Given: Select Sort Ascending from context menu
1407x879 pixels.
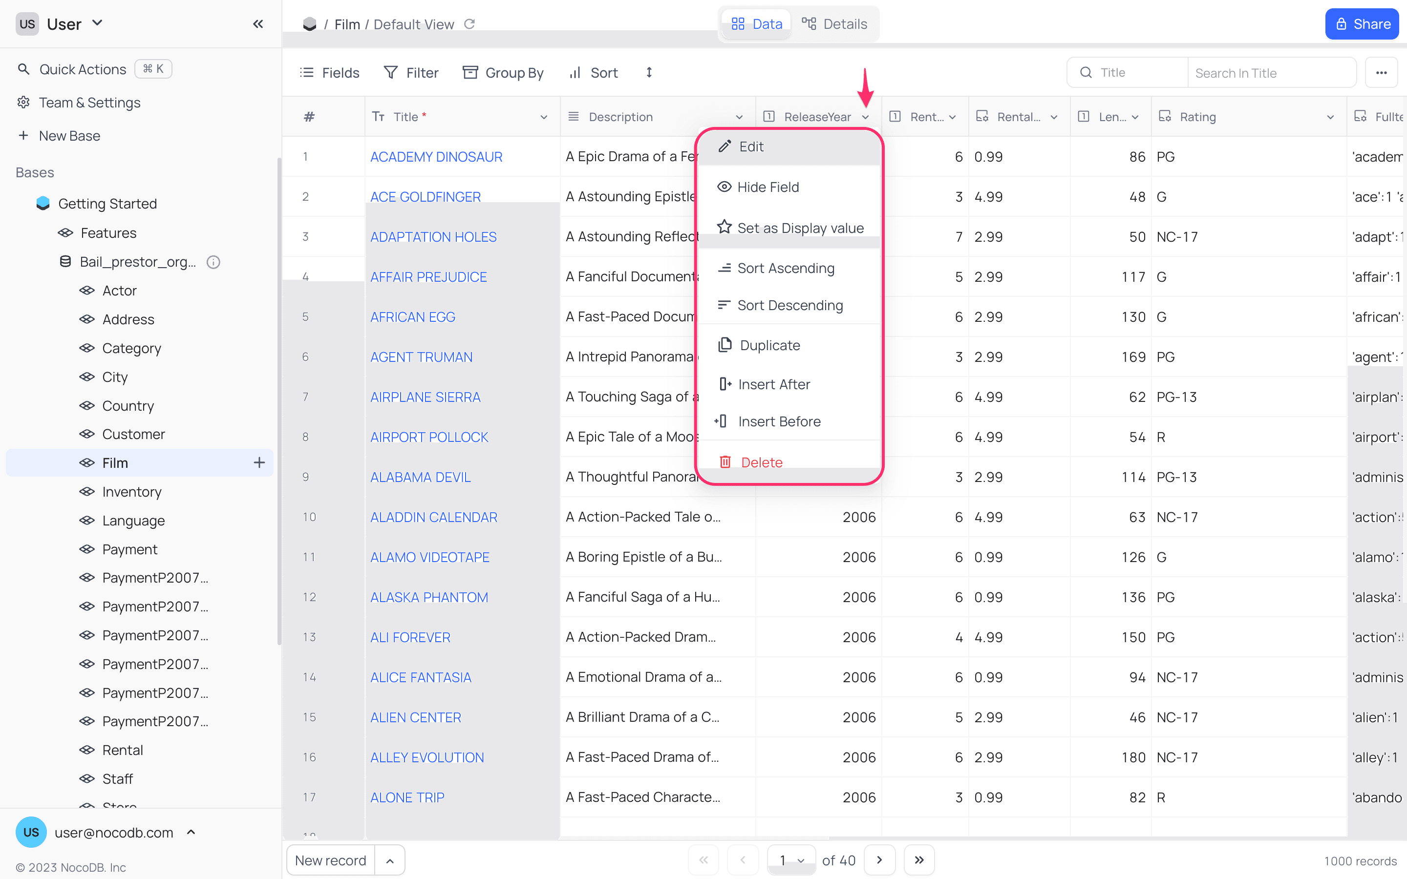Looking at the screenshot, I should tap(785, 268).
